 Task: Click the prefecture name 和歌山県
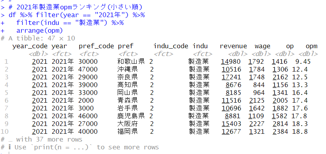click(x=131, y=62)
